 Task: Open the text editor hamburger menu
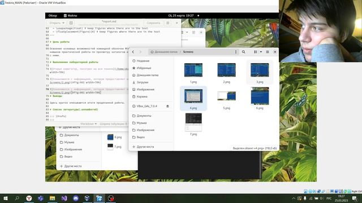click(168, 23)
